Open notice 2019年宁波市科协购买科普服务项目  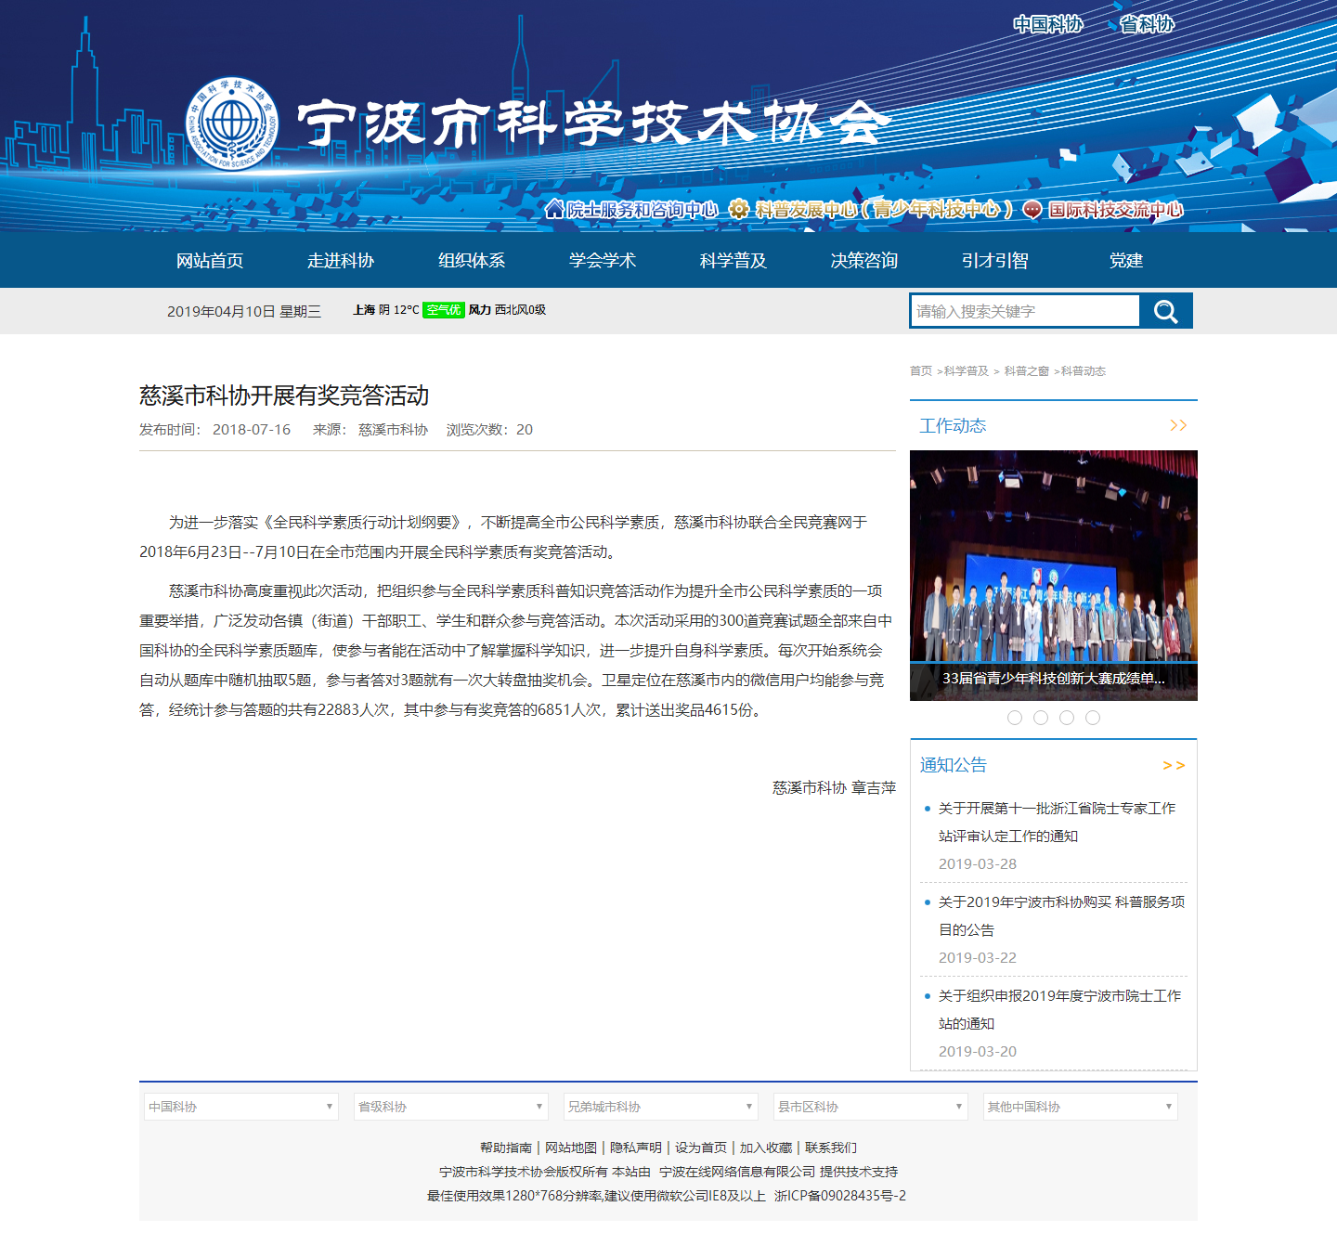[x=1061, y=916]
